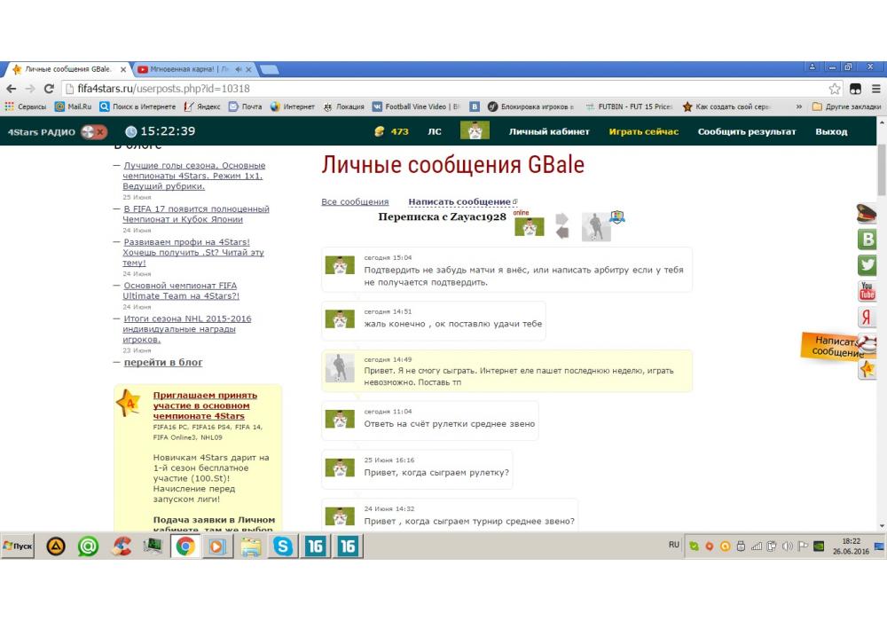Click the VK share icon in the sidebar
The width and height of the screenshot is (887, 621).
867,239
